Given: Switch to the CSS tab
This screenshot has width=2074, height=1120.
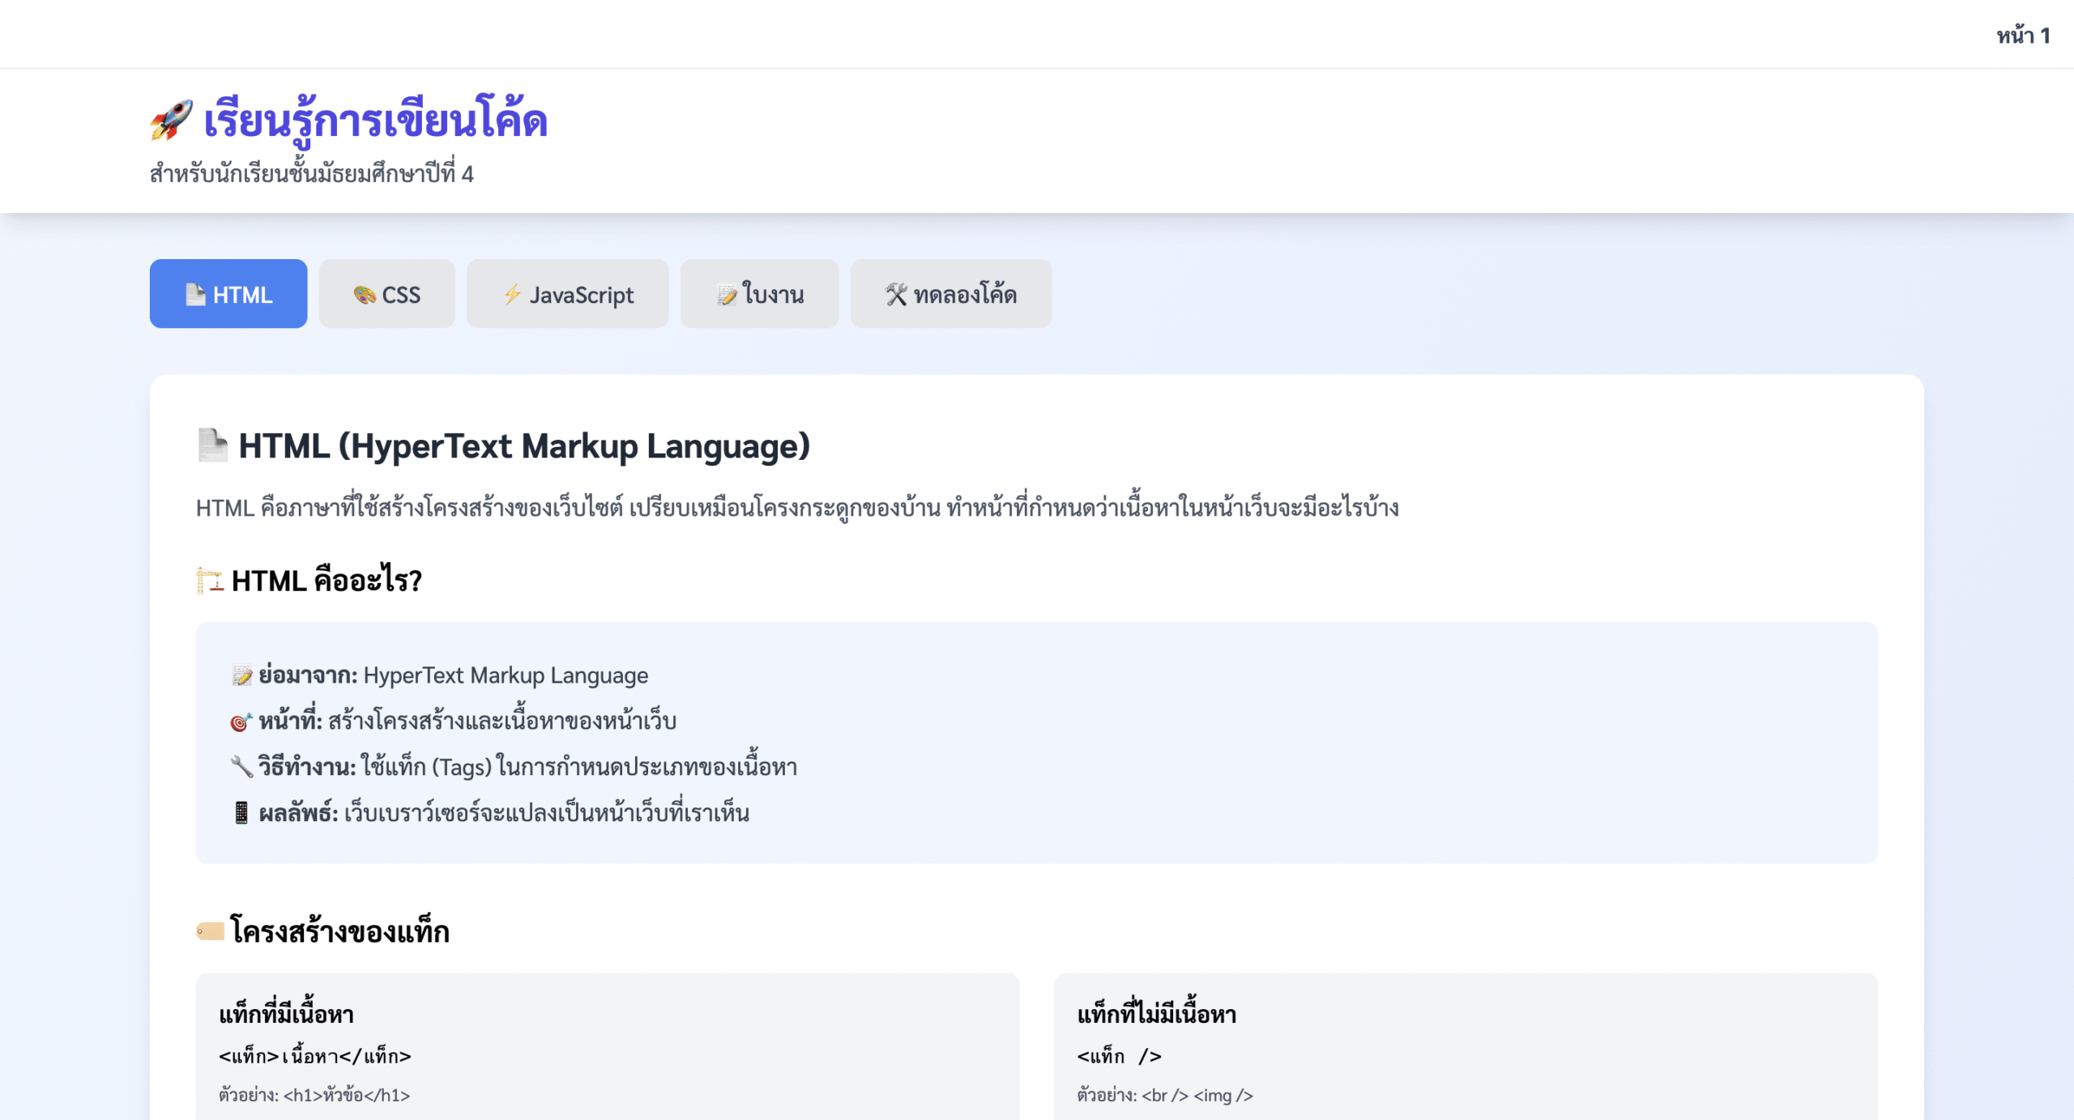Looking at the screenshot, I should pos(387,294).
